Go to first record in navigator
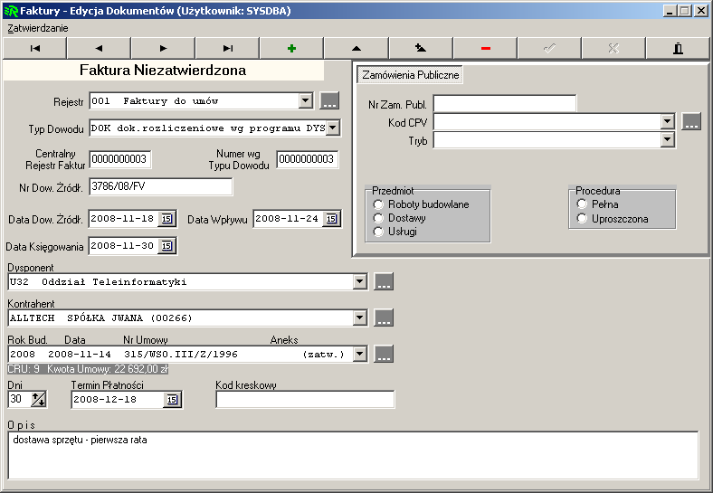The height and width of the screenshot is (493, 713). pyautogui.click(x=35, y=48)
